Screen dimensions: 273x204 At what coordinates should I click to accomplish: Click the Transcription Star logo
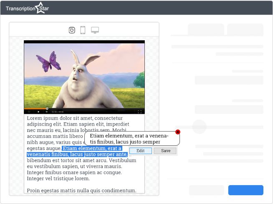27,8
